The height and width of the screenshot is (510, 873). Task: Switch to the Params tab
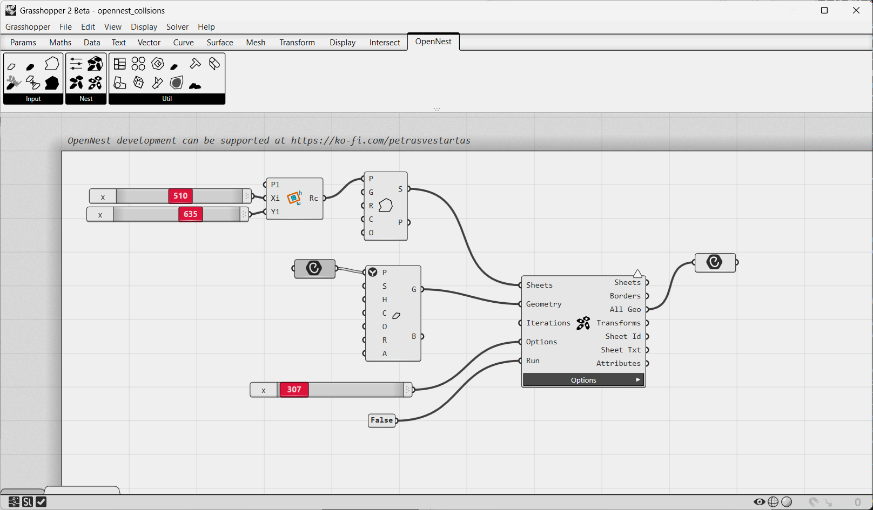pyautogui.click(x=23, y=43)
